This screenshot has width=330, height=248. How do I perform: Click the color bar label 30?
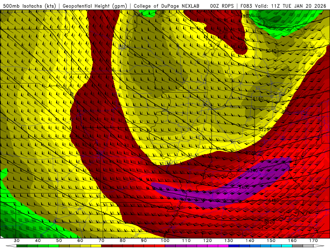(x=16, y=241)
